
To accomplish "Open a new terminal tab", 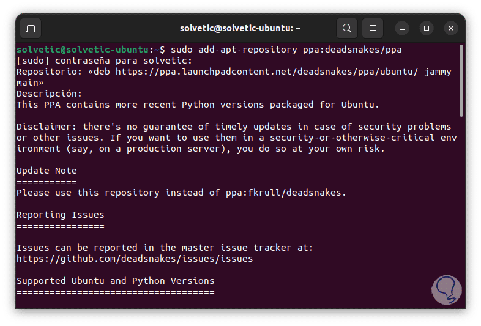I will click(x=31, y=28).
